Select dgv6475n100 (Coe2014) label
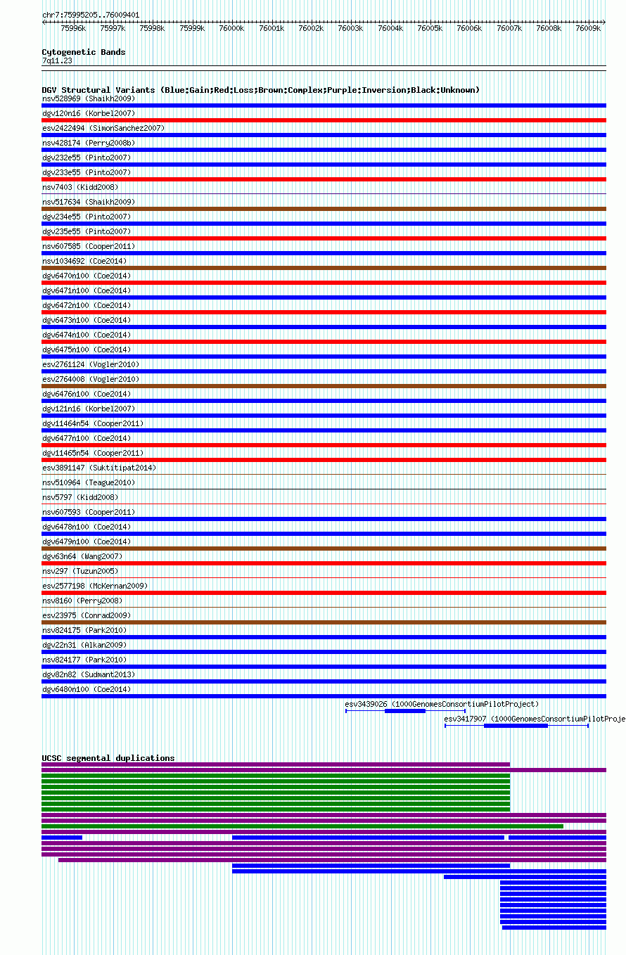The height and width of the screenshot is (955, 626). coord(87,350)
